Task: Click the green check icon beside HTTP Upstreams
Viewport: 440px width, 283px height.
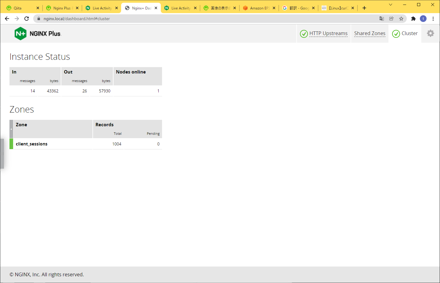Action: click(304, 34)
